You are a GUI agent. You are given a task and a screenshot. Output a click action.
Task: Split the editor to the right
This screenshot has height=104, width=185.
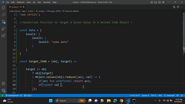[x=178, y=7]
